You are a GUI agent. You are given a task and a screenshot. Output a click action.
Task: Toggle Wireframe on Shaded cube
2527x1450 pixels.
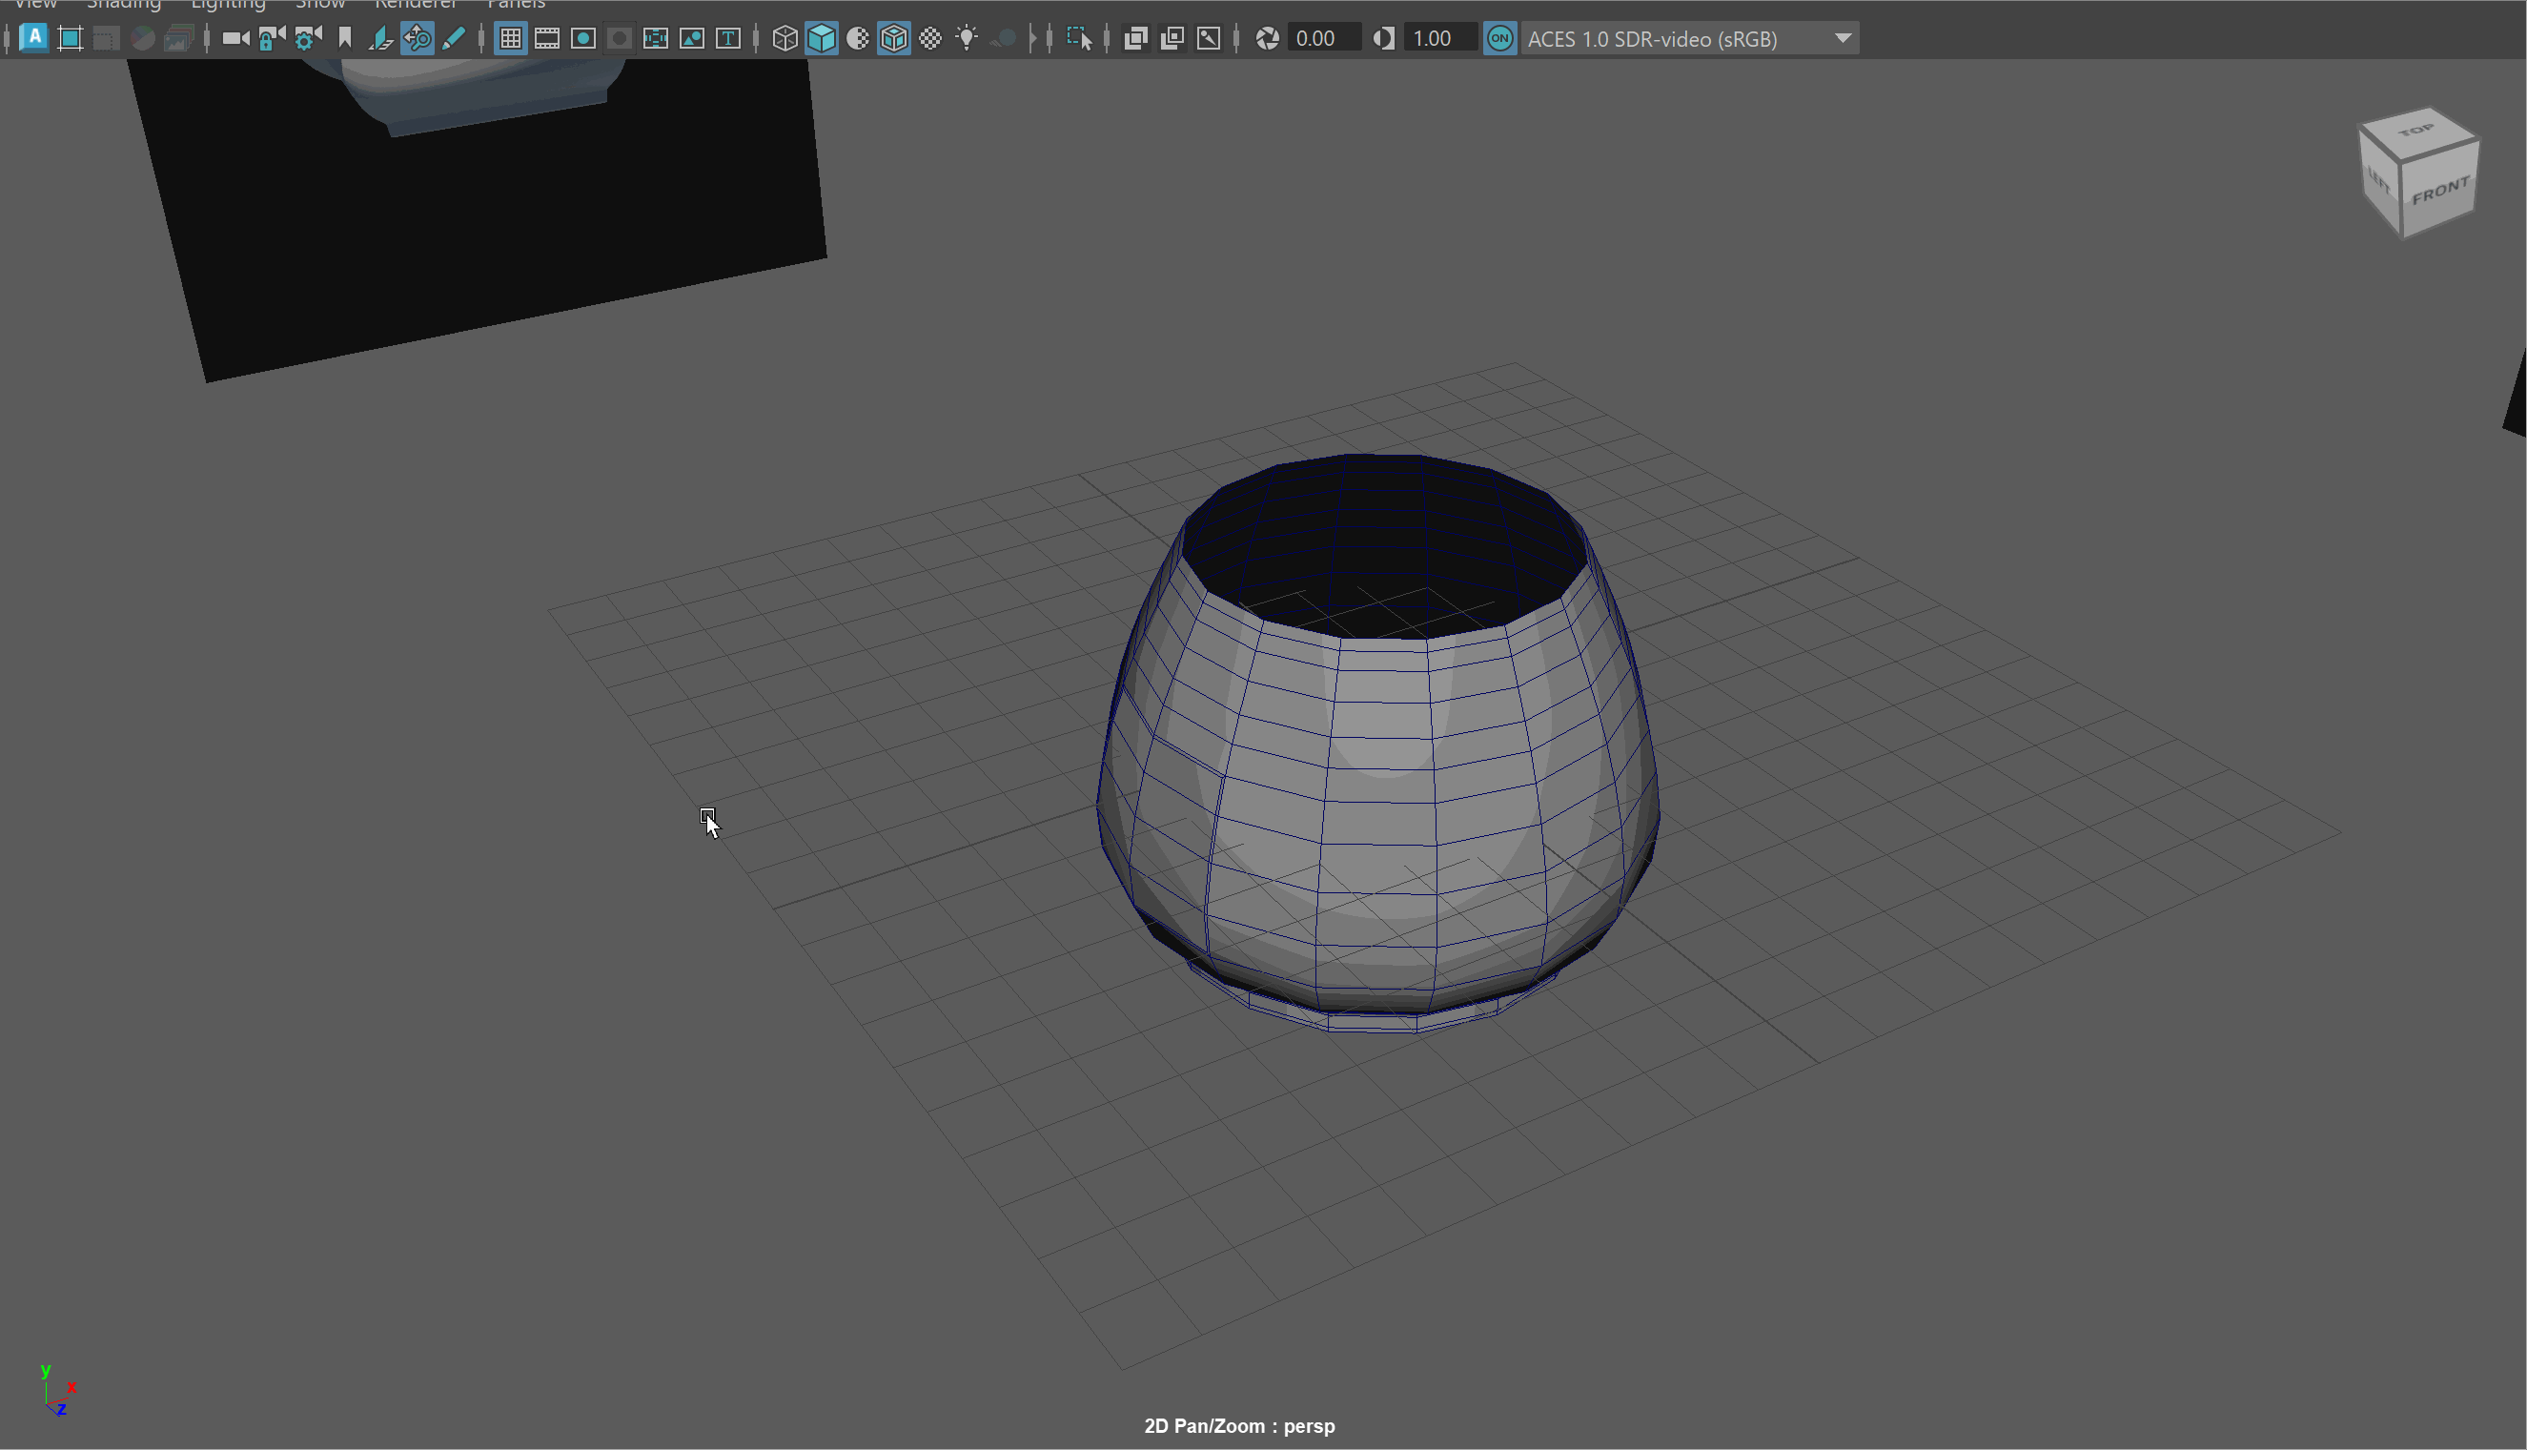(893, 39)
